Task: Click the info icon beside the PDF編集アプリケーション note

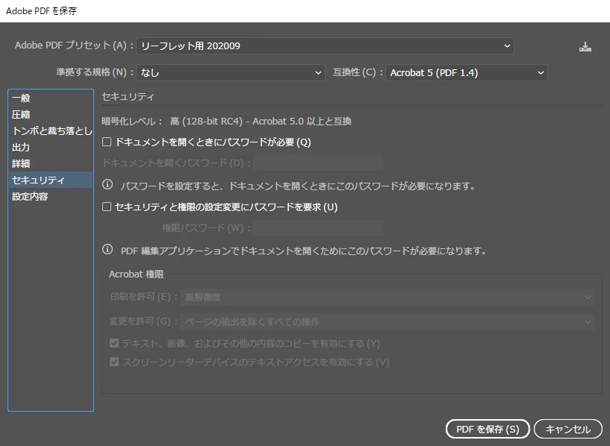Action: click(x=108, y=249)
